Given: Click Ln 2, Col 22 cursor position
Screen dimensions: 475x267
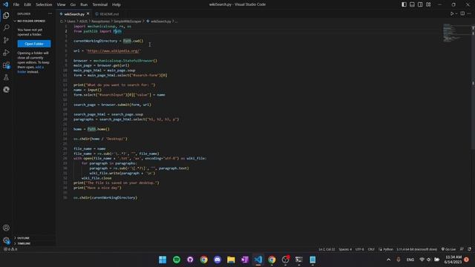Looking at the screenshot, I should 327,249.
